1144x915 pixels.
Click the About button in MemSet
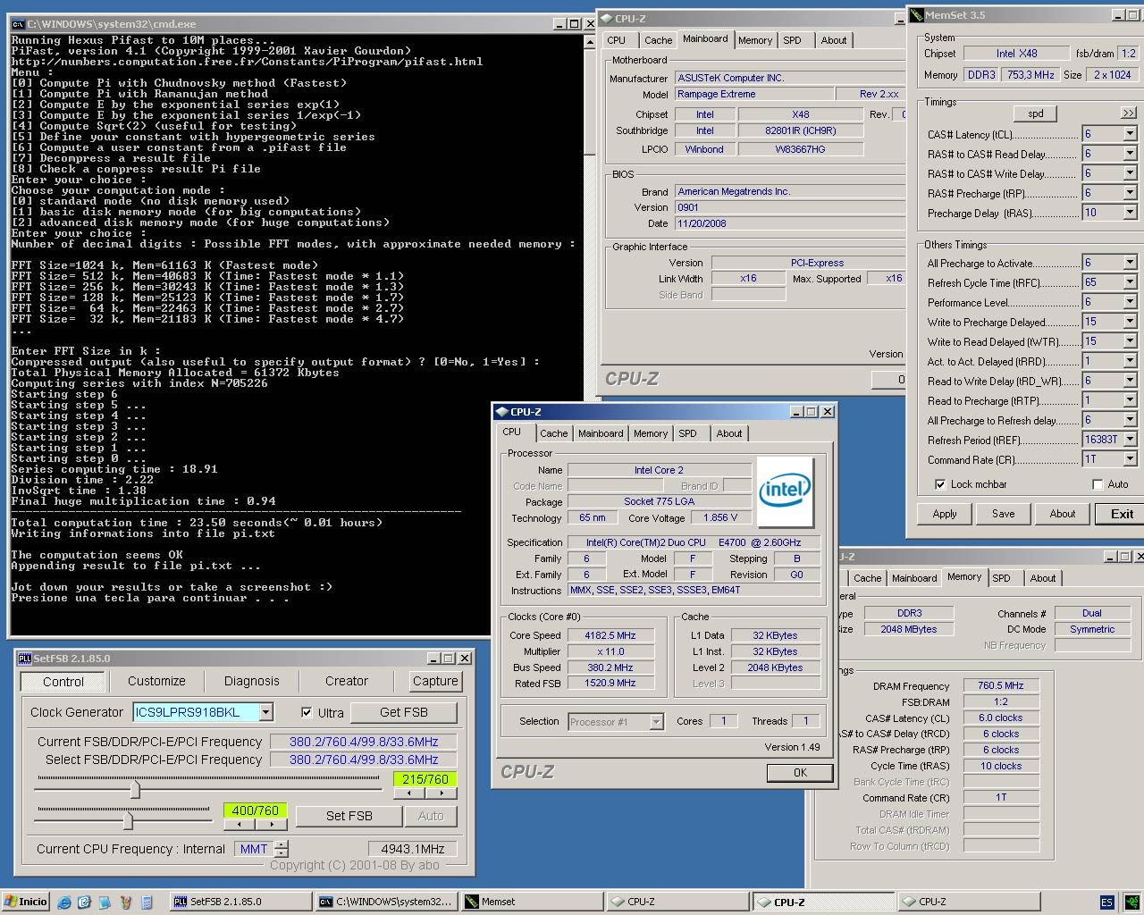pos(1063,514)
